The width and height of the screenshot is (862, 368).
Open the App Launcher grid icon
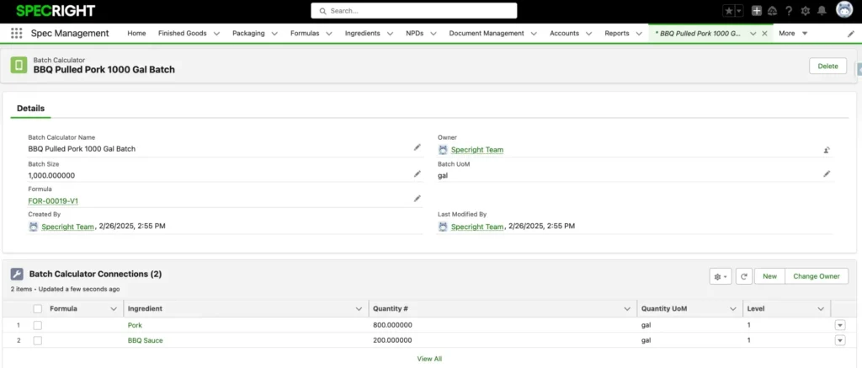pos(17,33)
